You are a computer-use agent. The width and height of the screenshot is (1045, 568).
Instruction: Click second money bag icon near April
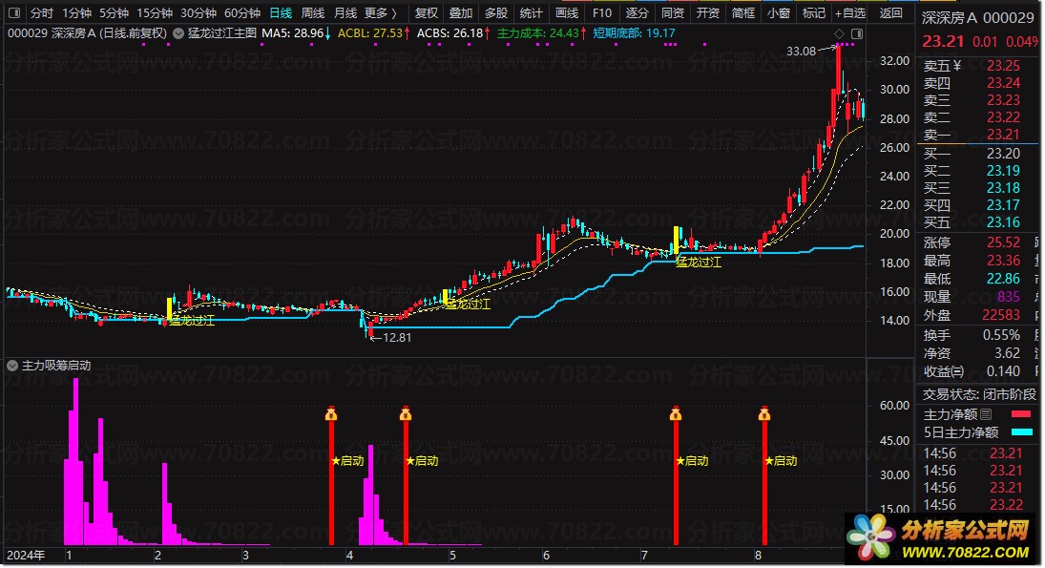tap(406, 414)
